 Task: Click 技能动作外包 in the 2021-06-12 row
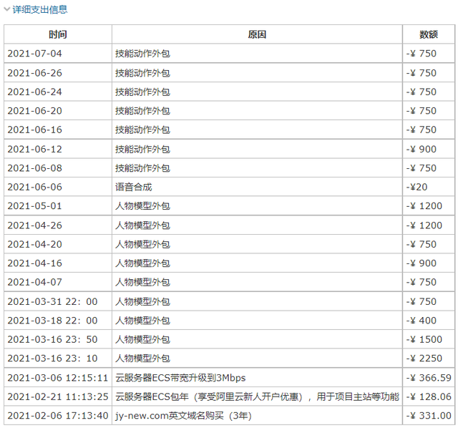(142, 149)
